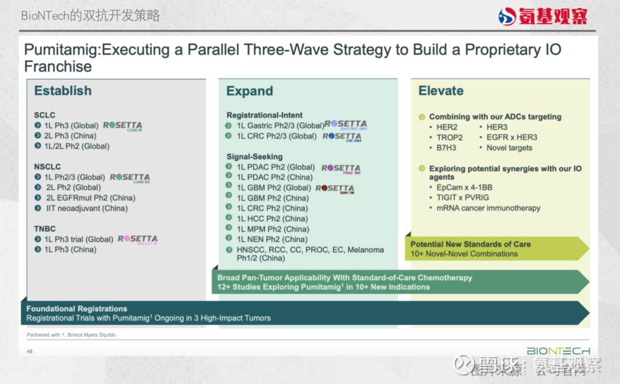Viewport: 620px width, 384px height.
Task: Click the text 1L Ph3 (China) under TNBC
Action: coord(70,249)
